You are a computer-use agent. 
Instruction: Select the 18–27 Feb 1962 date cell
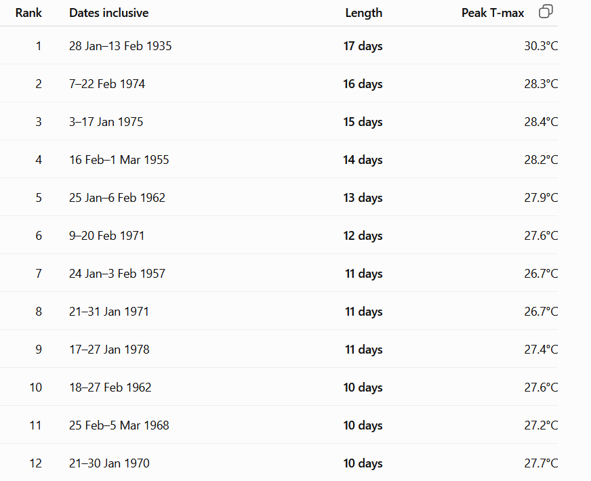click(x=110, y=388)
